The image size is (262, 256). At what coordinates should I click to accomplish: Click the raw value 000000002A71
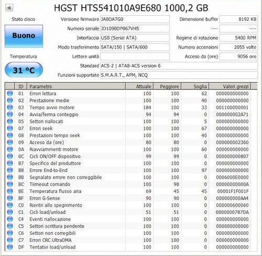point(232,115)
